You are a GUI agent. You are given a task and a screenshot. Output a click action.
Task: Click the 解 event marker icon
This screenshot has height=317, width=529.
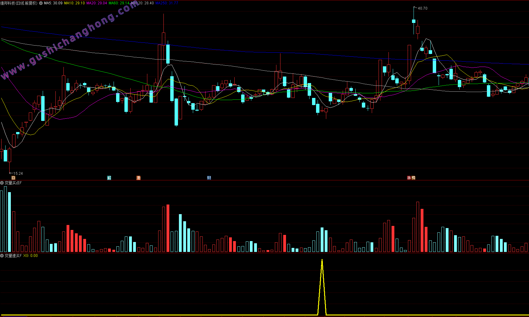tap(109, 178)
